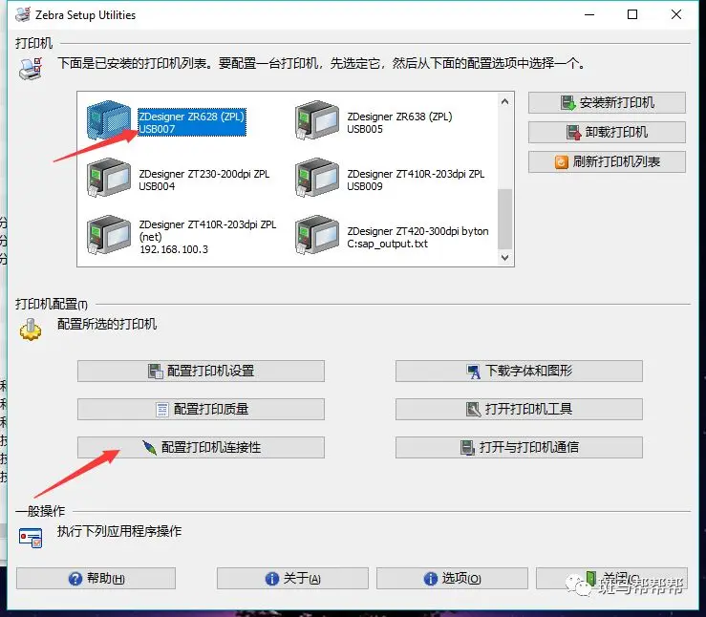Click the 安装新打印机 button
The width and height of the screenshot is (706, 617).
click(x=607, y=102)
